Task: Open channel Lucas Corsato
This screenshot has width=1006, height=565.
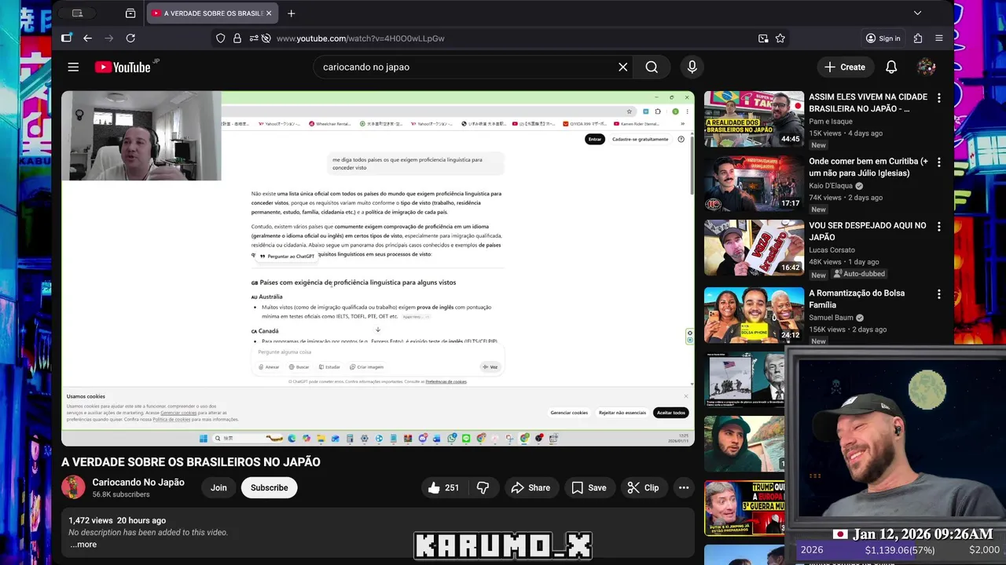Action: [832, 250]
